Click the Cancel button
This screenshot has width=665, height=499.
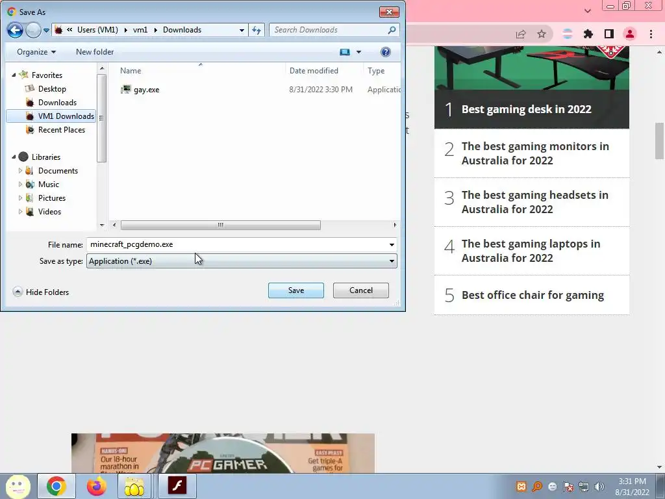[x=361, y=290]
